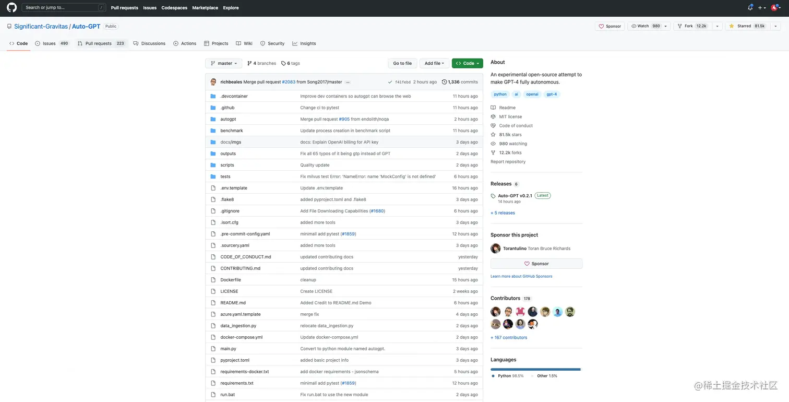Click richbeales' avatar in the commit bar
The height and width of the screenshot is (402, 789).
tap(213, 82)
